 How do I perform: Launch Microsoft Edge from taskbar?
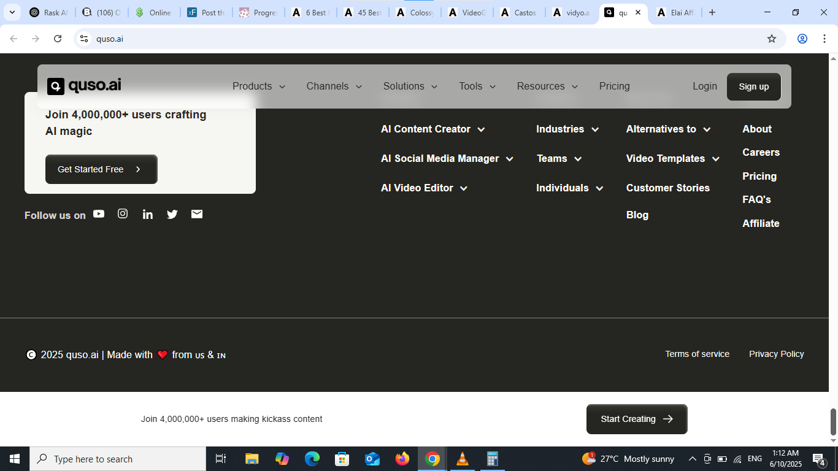[312, 459]
